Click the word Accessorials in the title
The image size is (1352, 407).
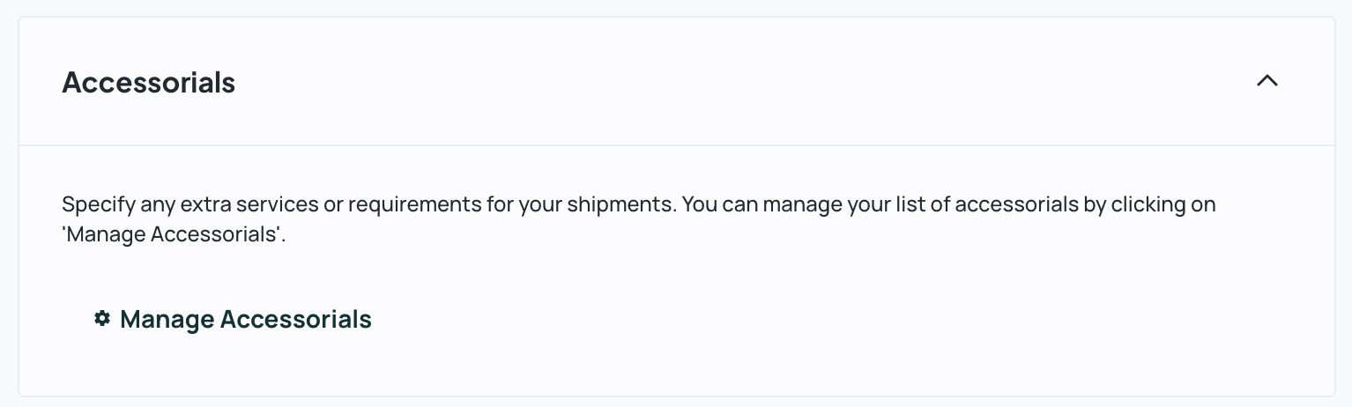149,83
